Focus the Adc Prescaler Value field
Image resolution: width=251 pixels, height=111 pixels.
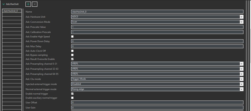pyautogui.click(x=157, y=27)
